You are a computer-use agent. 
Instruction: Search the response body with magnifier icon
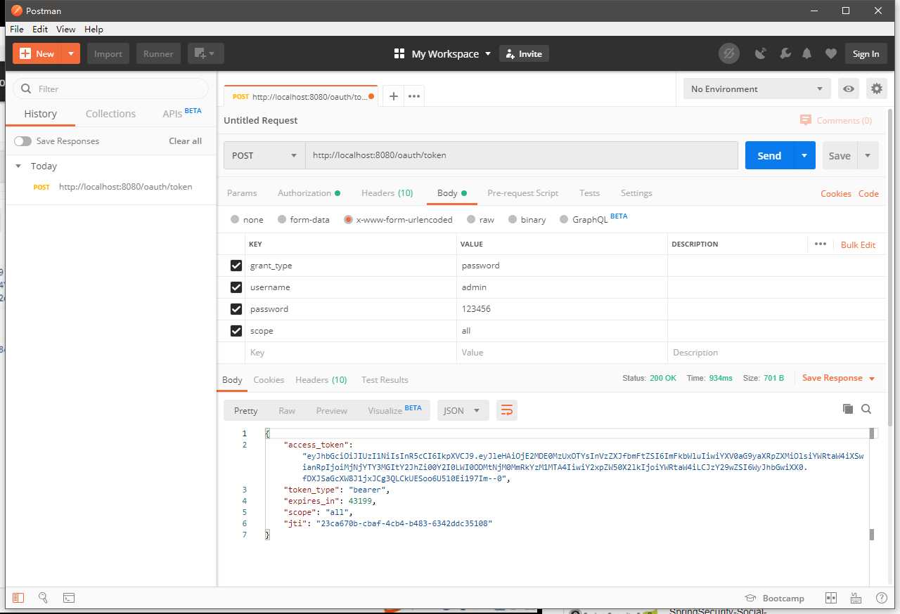866,409
